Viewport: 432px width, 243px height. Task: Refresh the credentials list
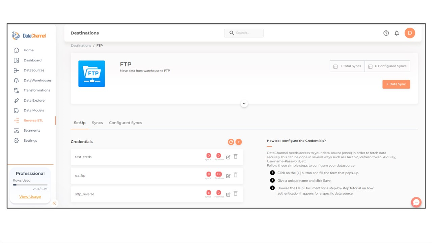tap(231, 142)
